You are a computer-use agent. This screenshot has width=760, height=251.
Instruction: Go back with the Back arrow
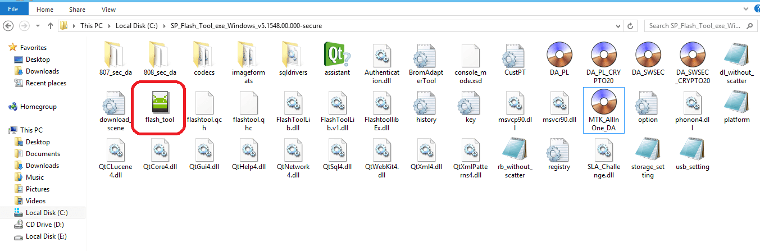pyautogui.click(x=9, y=25)
